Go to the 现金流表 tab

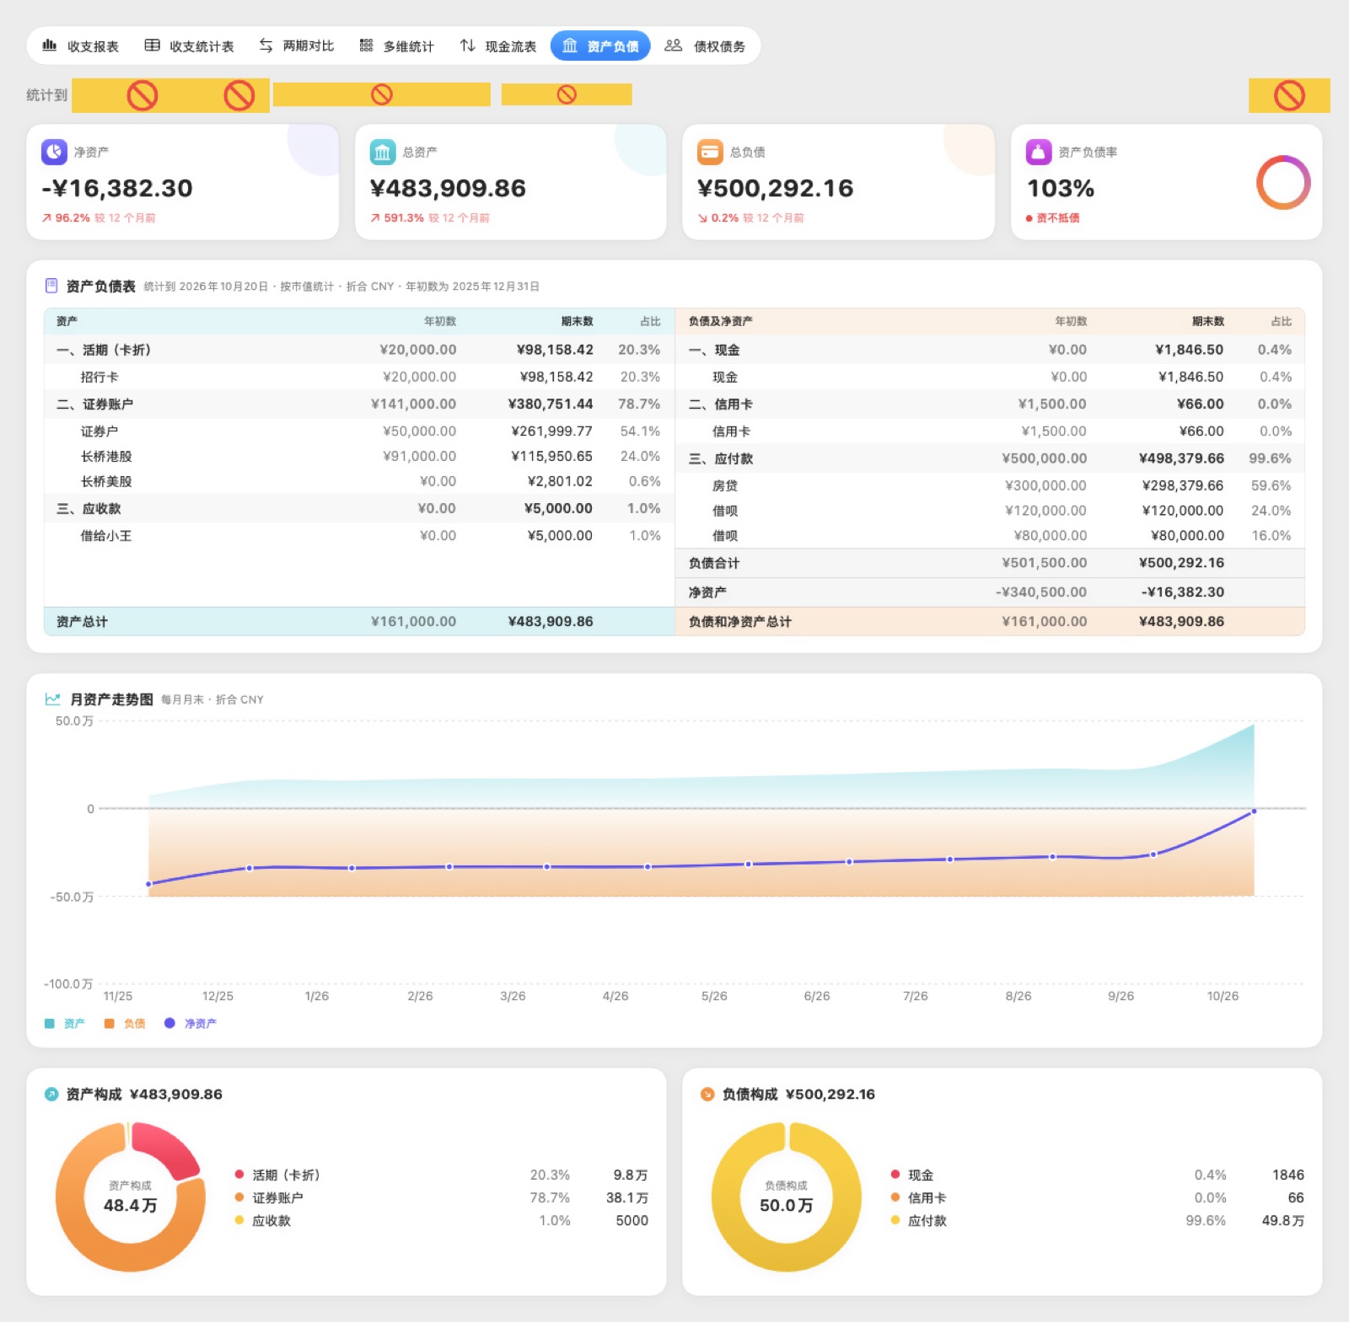coord(498,46)
